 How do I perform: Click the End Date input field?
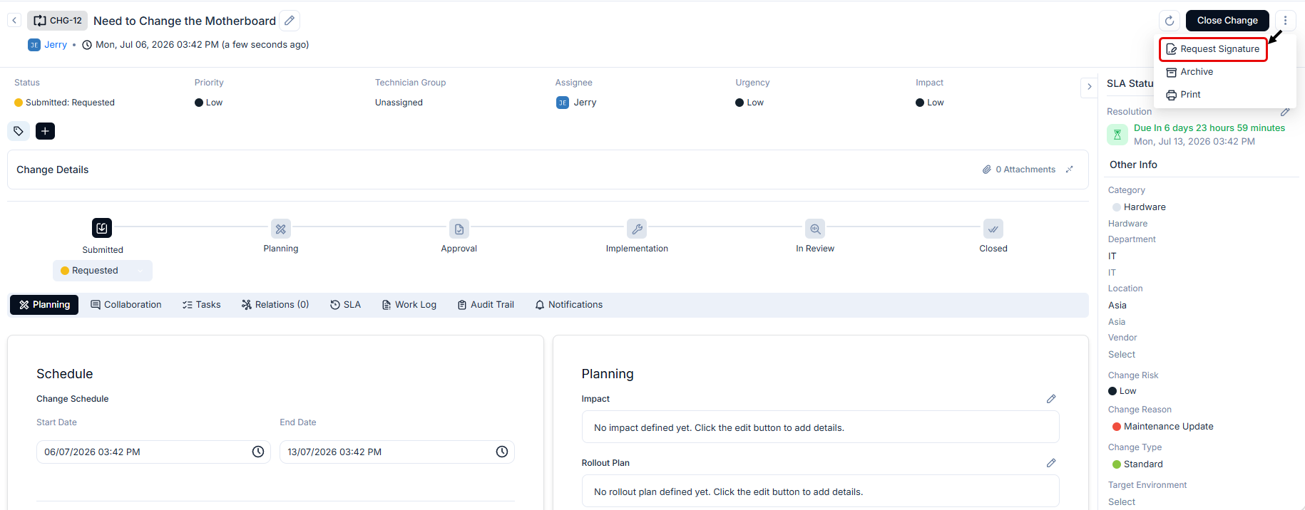(397, 452)
